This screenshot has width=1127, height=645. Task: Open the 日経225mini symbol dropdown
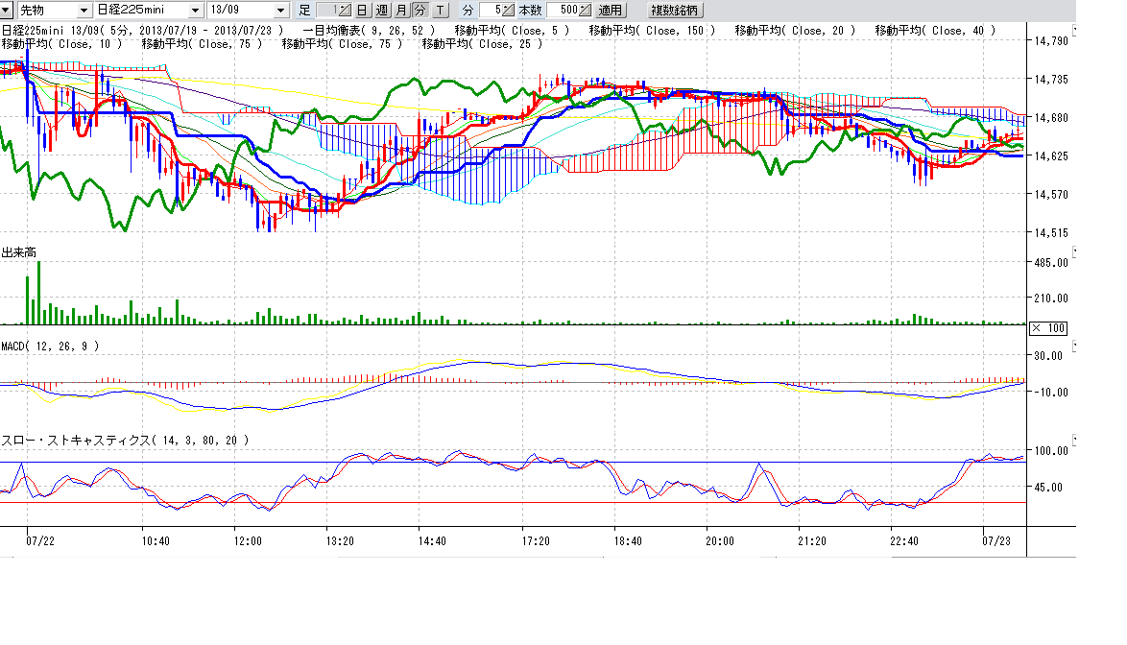[196, 11]
